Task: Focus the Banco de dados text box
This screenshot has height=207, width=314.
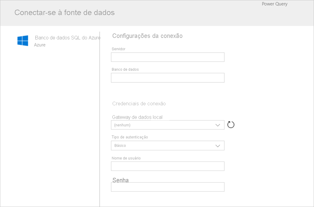Action: point(168,78)
